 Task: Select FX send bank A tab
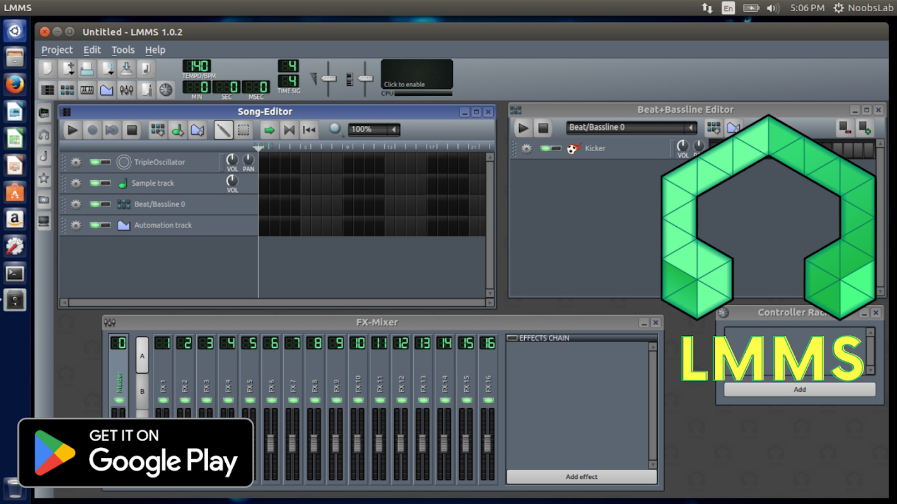point(143,355)
